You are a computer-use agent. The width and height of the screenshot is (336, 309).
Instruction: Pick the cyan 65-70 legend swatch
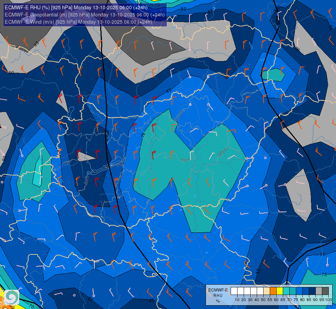click(286, 291)
